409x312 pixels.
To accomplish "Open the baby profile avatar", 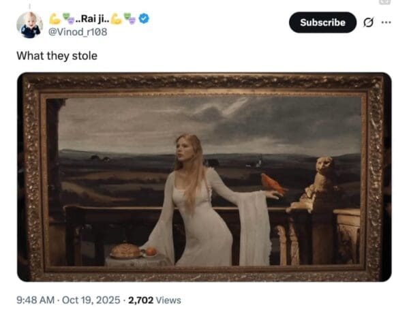I will [x=29, y=25].
